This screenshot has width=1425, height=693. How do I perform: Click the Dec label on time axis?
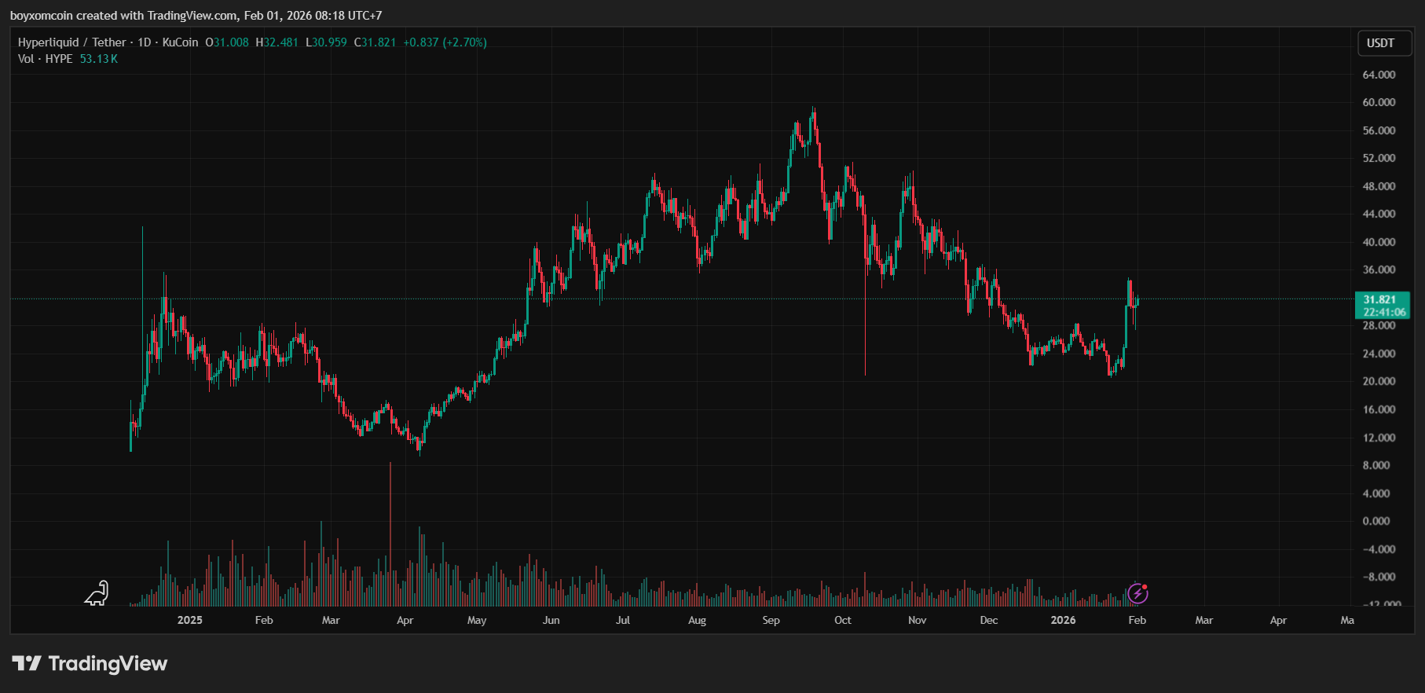pos(988,620)
